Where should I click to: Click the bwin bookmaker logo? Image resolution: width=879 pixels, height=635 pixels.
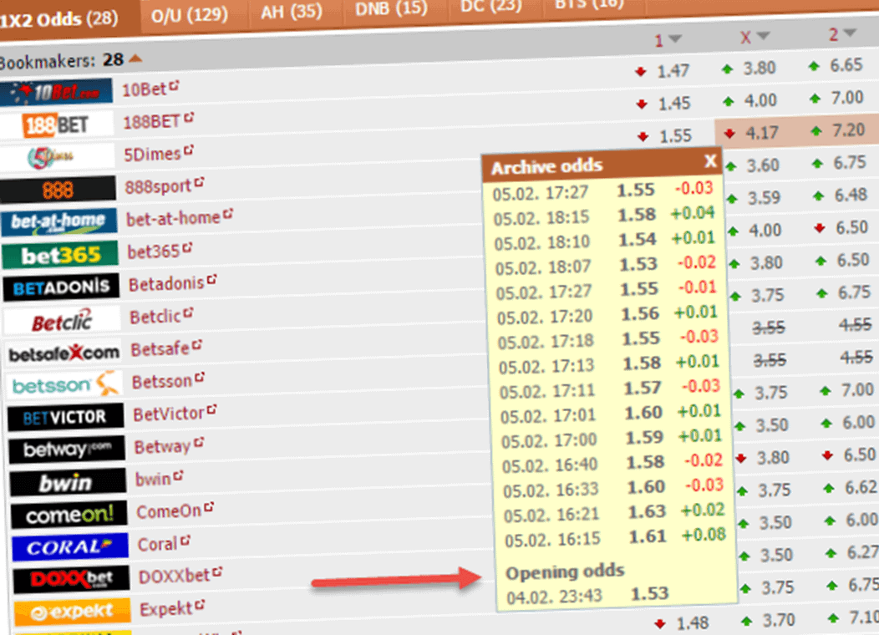[x=66, y=481]
